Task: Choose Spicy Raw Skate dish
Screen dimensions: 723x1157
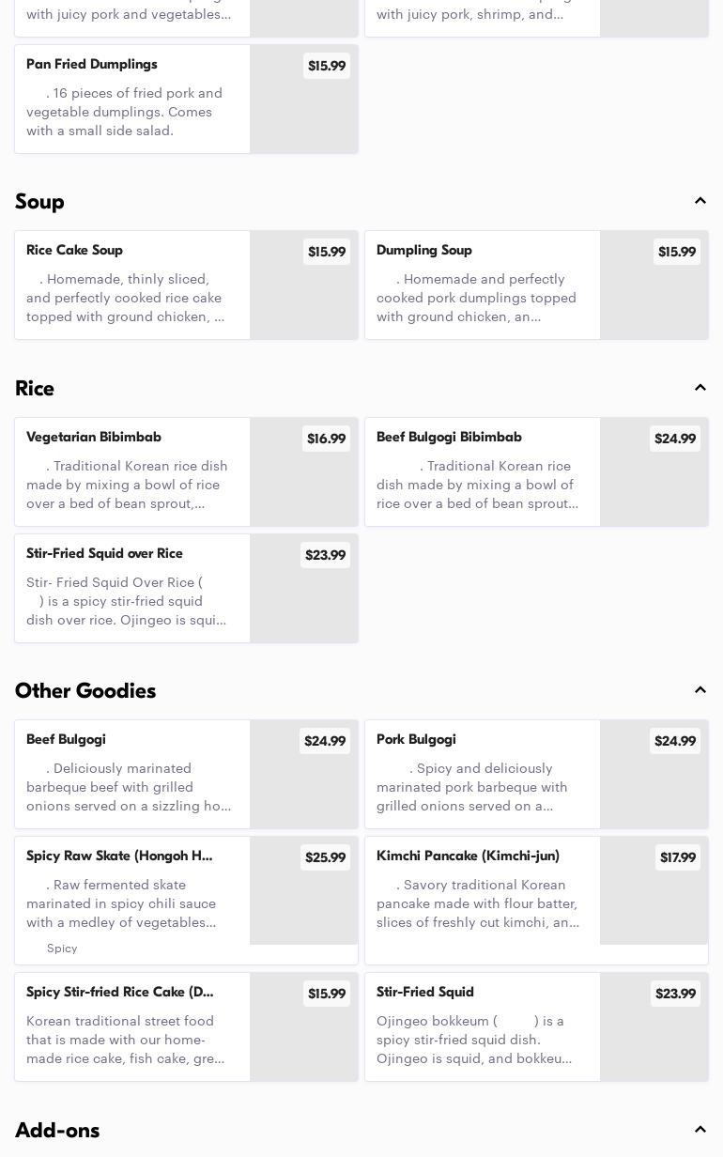Action: point(186,901)
